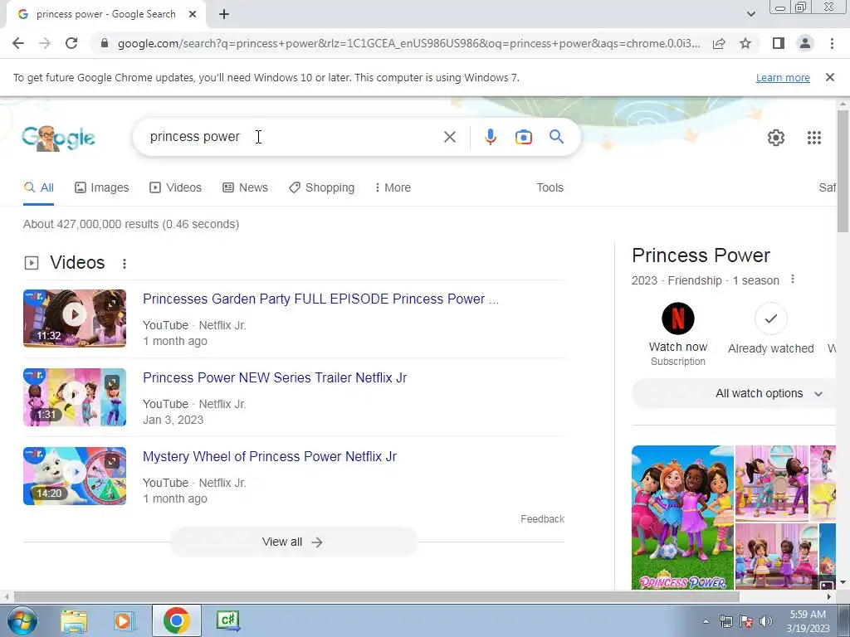Viewport: 850px width, 637px height.
Task: Show hidden system tray icons
Action: click(706, 621)
